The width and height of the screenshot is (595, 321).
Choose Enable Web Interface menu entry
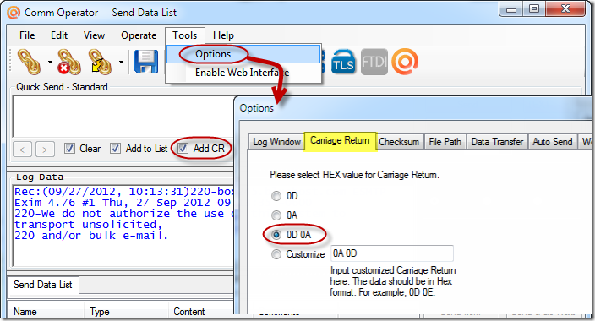pos(243,73)
